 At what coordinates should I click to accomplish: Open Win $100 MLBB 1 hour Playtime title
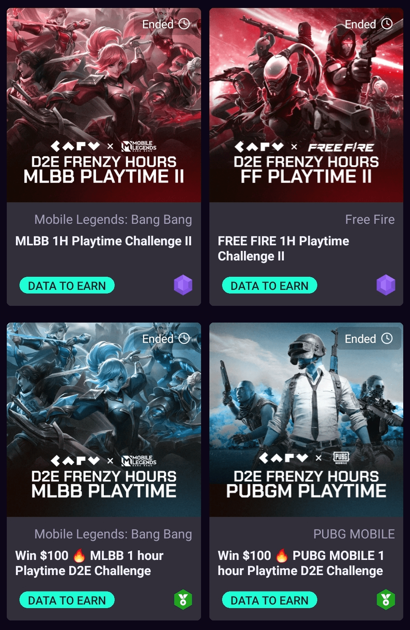tap(90, 563)
